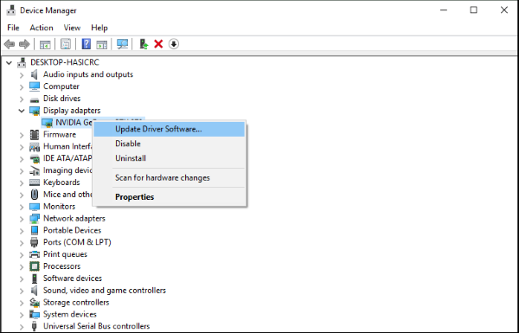Viewport: 519px width, 333px height.
Task: Click the Display adapters category icon
Action: pyautogui.click(x=35, y=111)
